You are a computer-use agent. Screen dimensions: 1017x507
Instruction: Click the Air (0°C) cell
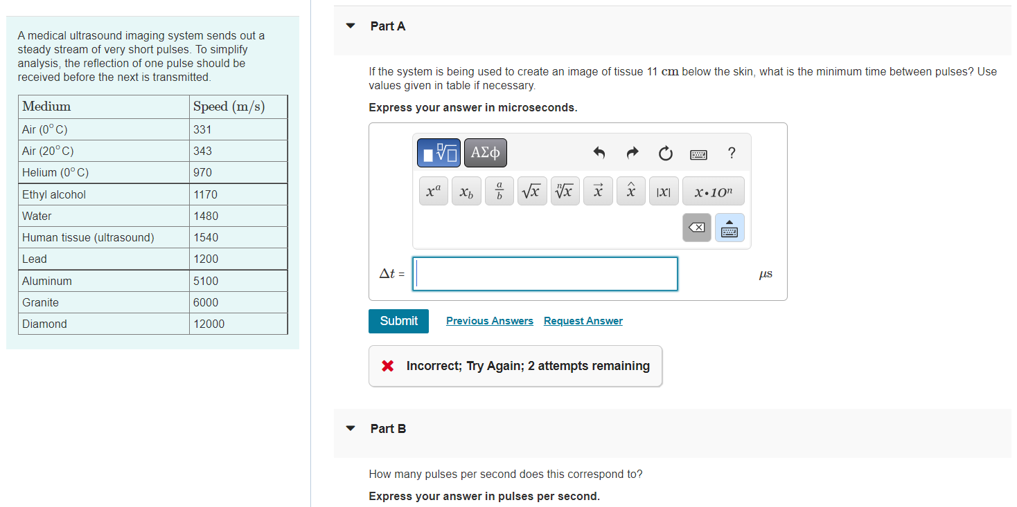pos(104,129)
